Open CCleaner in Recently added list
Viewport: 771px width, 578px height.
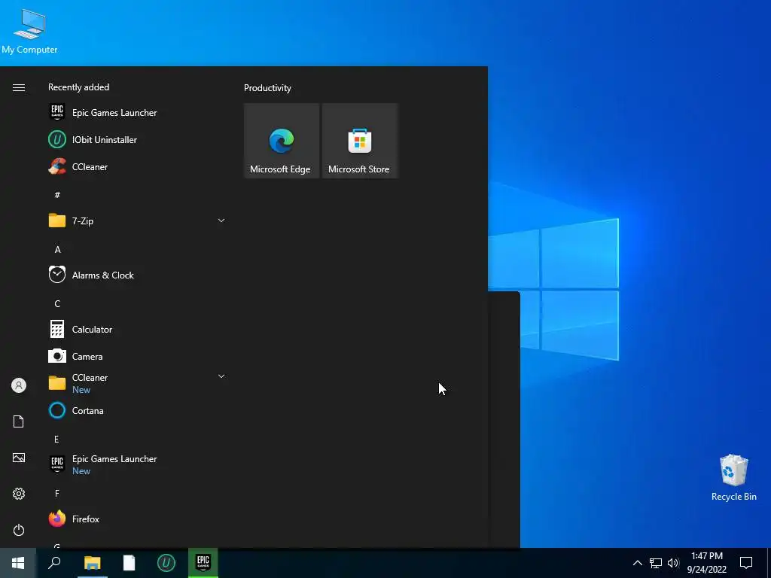point(137,166)
